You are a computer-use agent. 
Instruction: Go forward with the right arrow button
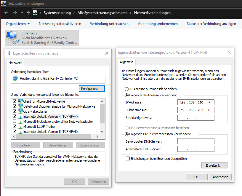15,13
